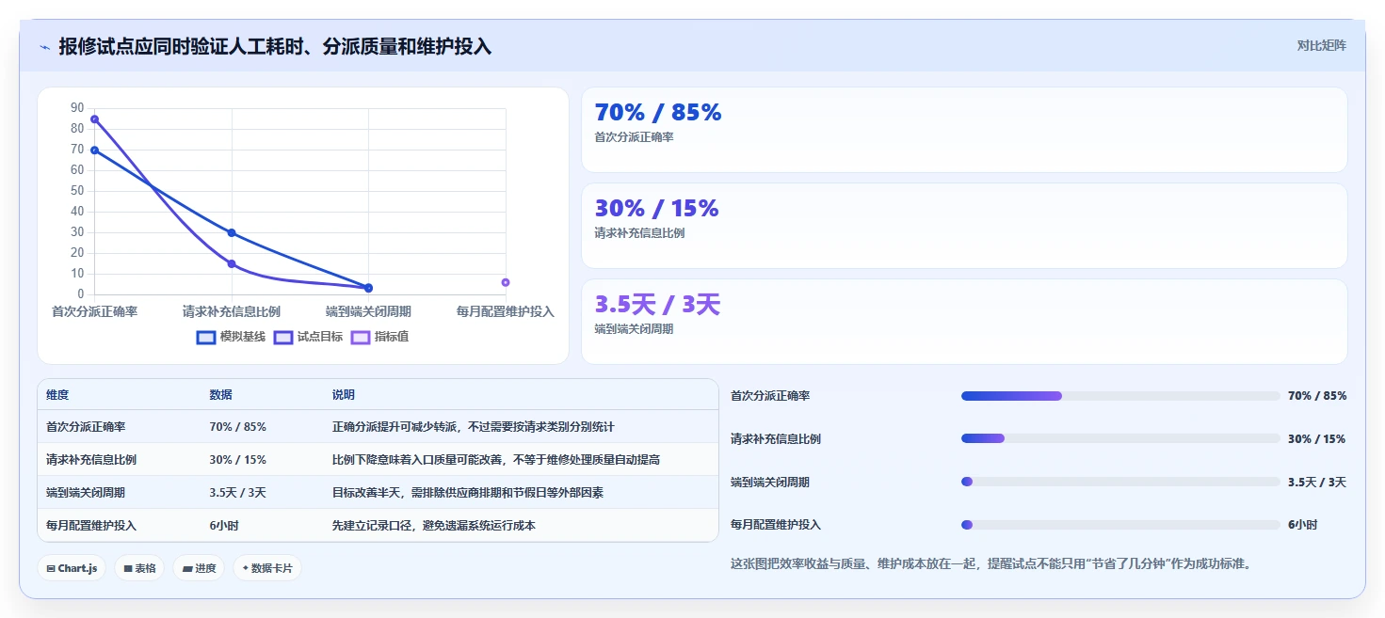
Task: Click table cell 6小时
Action: coord(224,526)
